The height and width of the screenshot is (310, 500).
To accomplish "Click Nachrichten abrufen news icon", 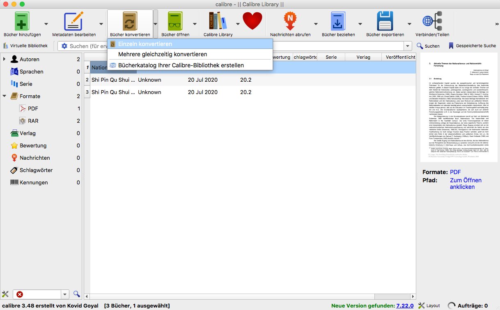I will click(x=290, y=21).
